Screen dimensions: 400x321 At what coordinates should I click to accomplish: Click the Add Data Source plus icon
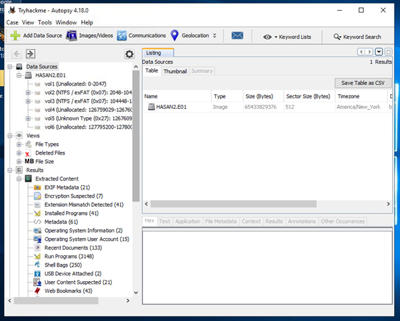click(x=15, y=36)
